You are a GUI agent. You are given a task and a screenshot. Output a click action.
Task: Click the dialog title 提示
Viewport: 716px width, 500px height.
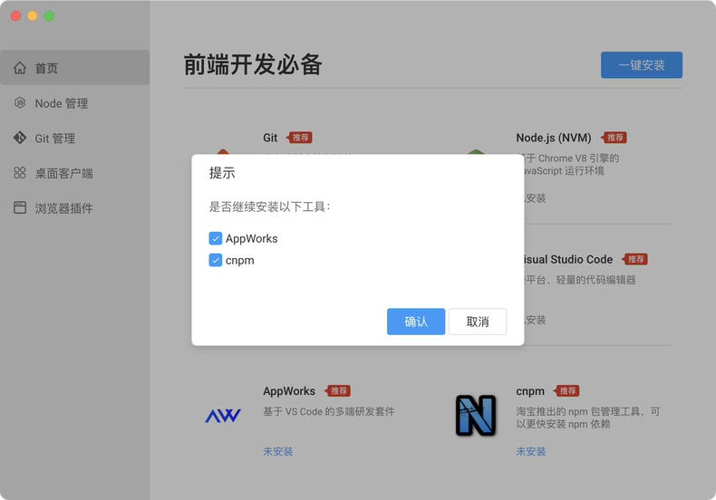(222, 173)
